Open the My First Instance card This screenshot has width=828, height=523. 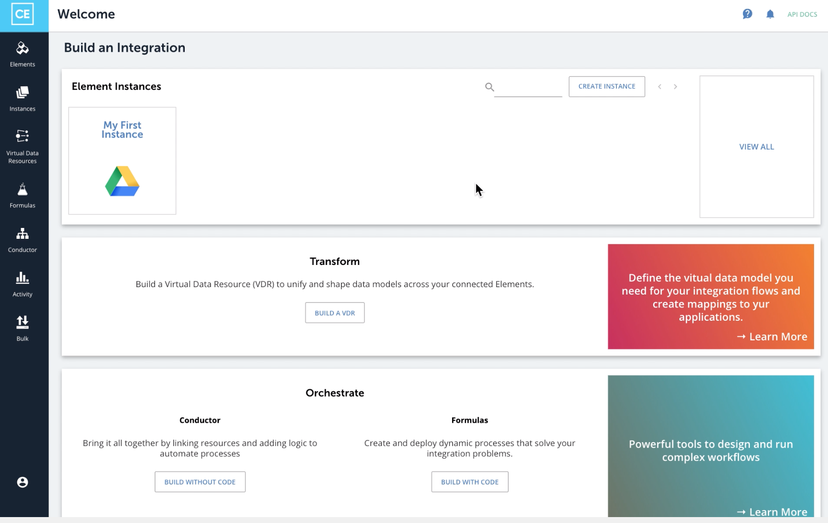122,161
